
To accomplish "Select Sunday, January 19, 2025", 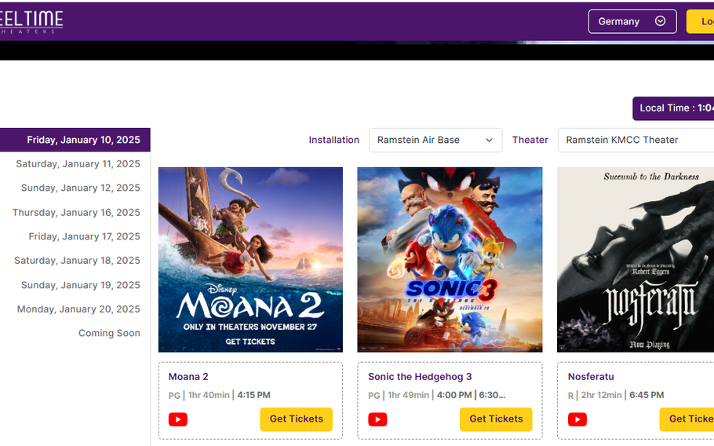I will [81, 285].
